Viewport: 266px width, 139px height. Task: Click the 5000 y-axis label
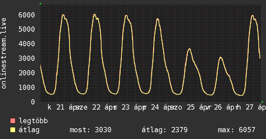tap(27, 29)
